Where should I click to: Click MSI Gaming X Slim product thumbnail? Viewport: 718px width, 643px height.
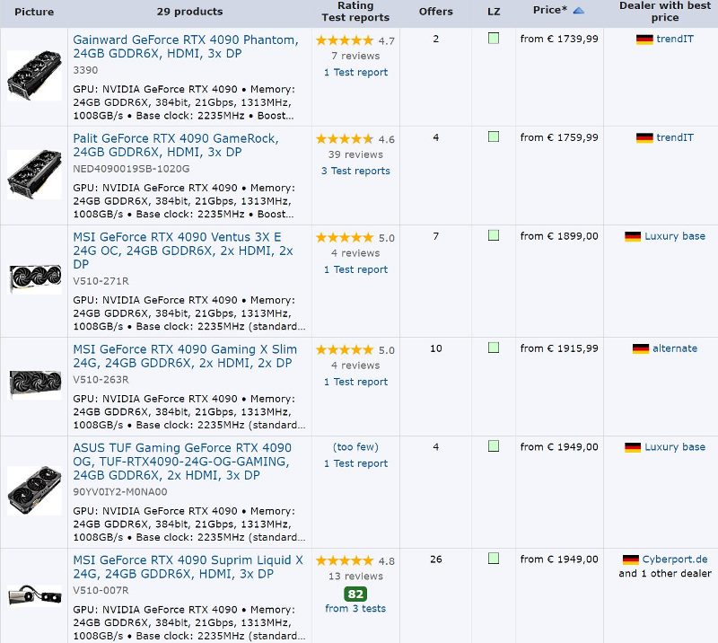[x=34, y=386]
